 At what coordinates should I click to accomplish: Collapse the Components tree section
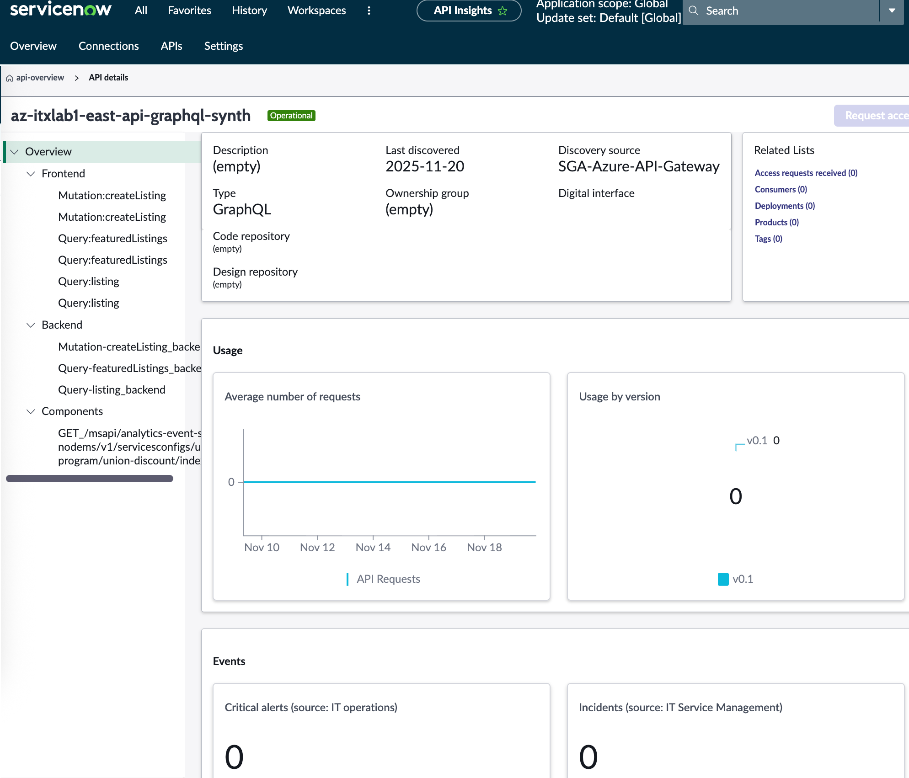pos(31,411)
